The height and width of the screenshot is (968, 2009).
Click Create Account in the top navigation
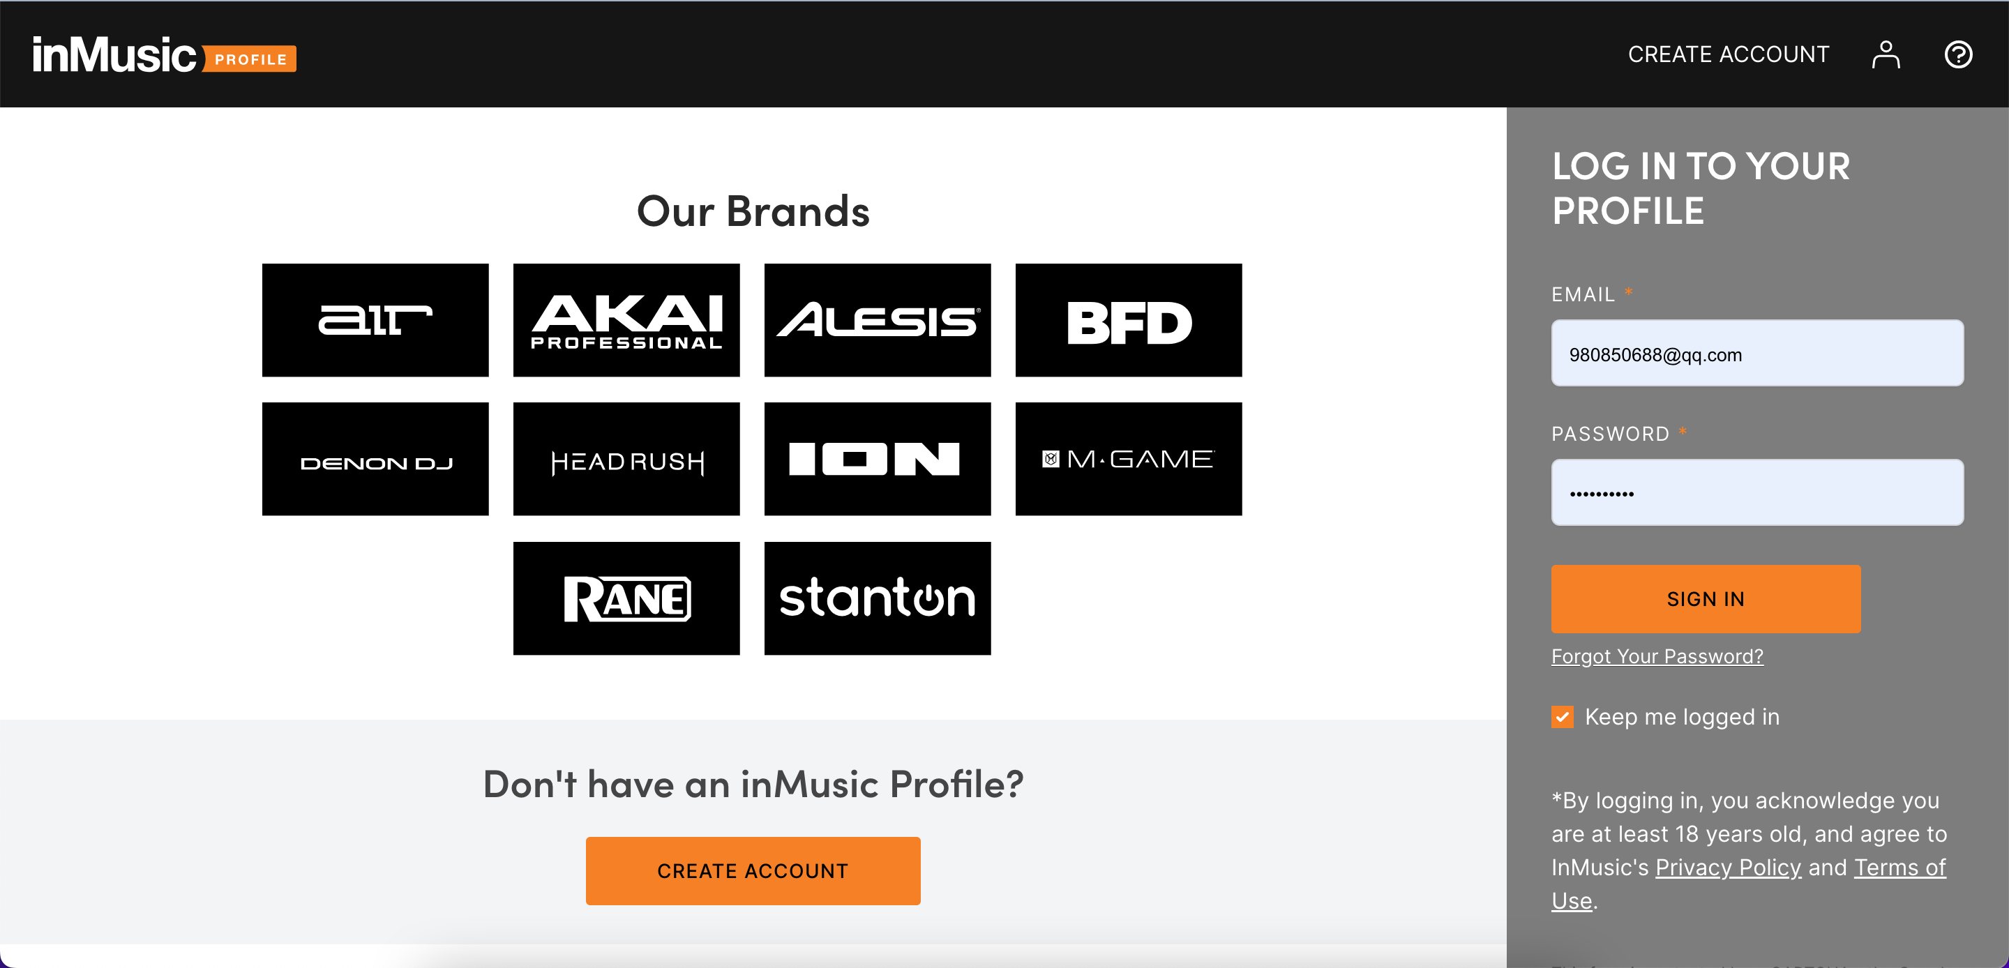[1729, 54]
